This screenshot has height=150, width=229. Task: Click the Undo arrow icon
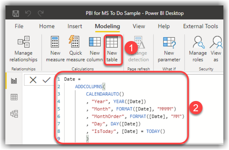(x=28, y=14)
